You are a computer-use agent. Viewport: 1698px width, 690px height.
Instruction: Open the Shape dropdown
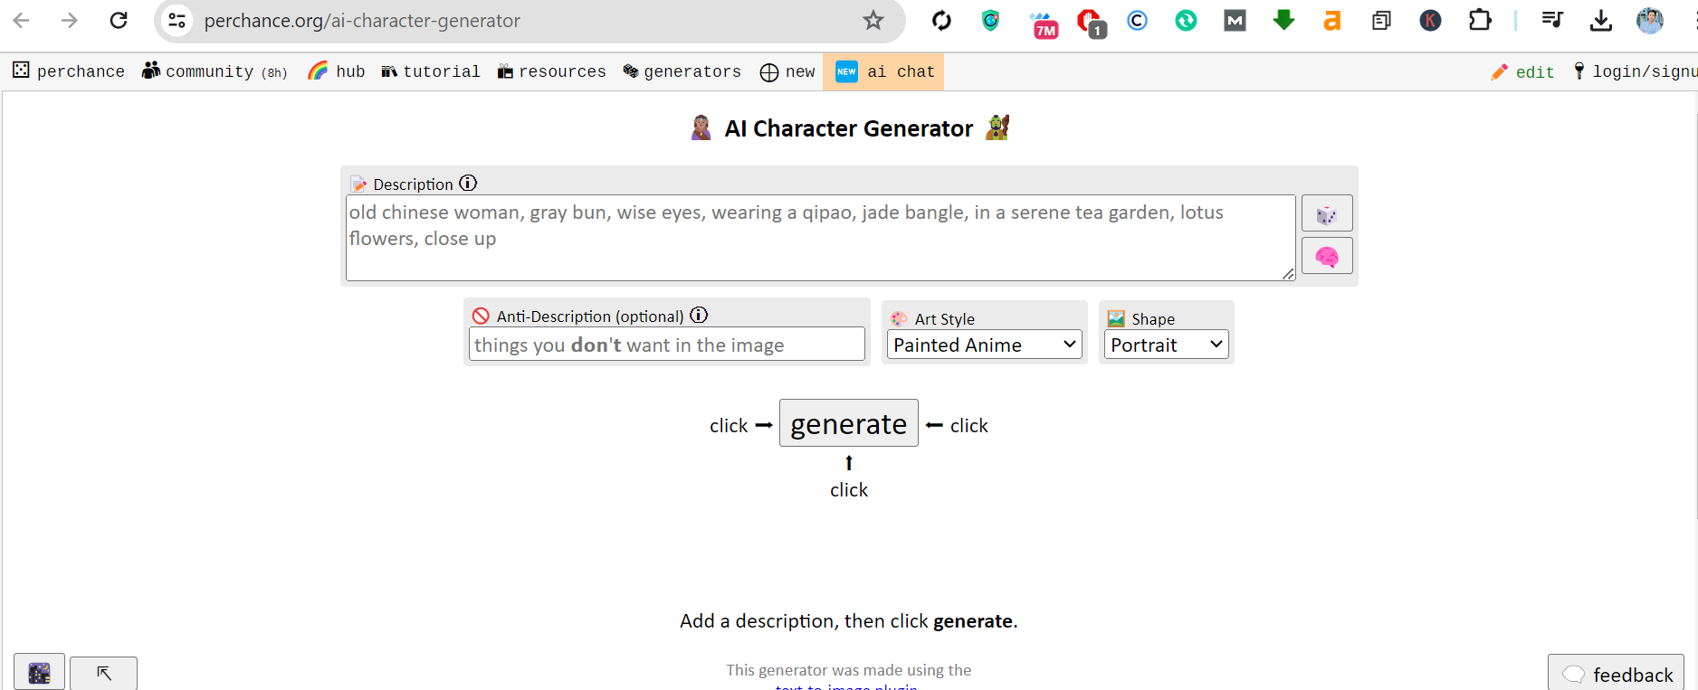[1166, 345]
